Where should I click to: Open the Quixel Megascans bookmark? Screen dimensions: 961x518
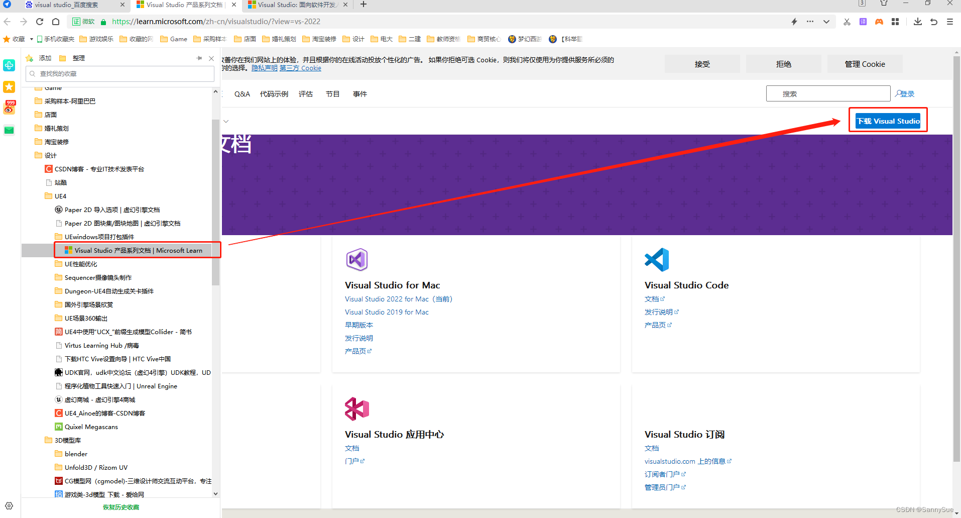86,427
